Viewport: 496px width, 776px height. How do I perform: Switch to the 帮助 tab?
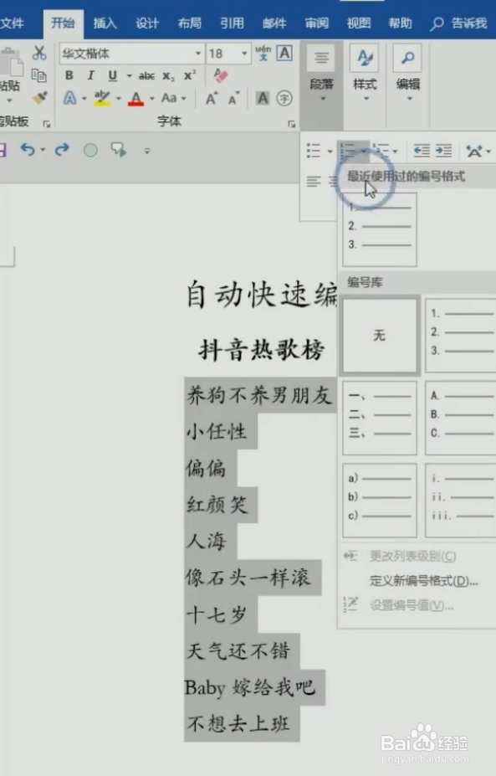pos(400,23)
